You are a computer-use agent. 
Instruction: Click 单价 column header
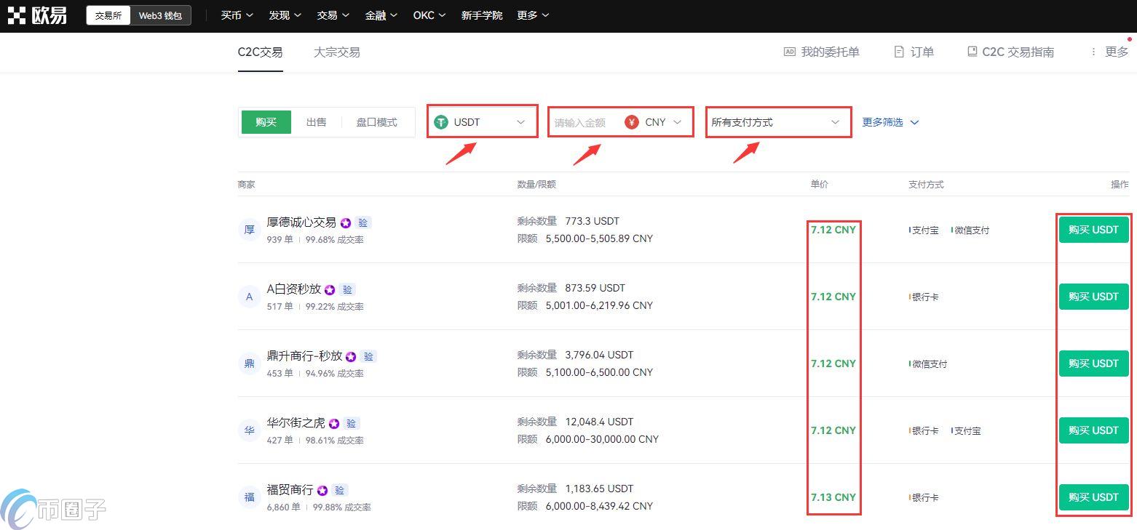(820, 185)
